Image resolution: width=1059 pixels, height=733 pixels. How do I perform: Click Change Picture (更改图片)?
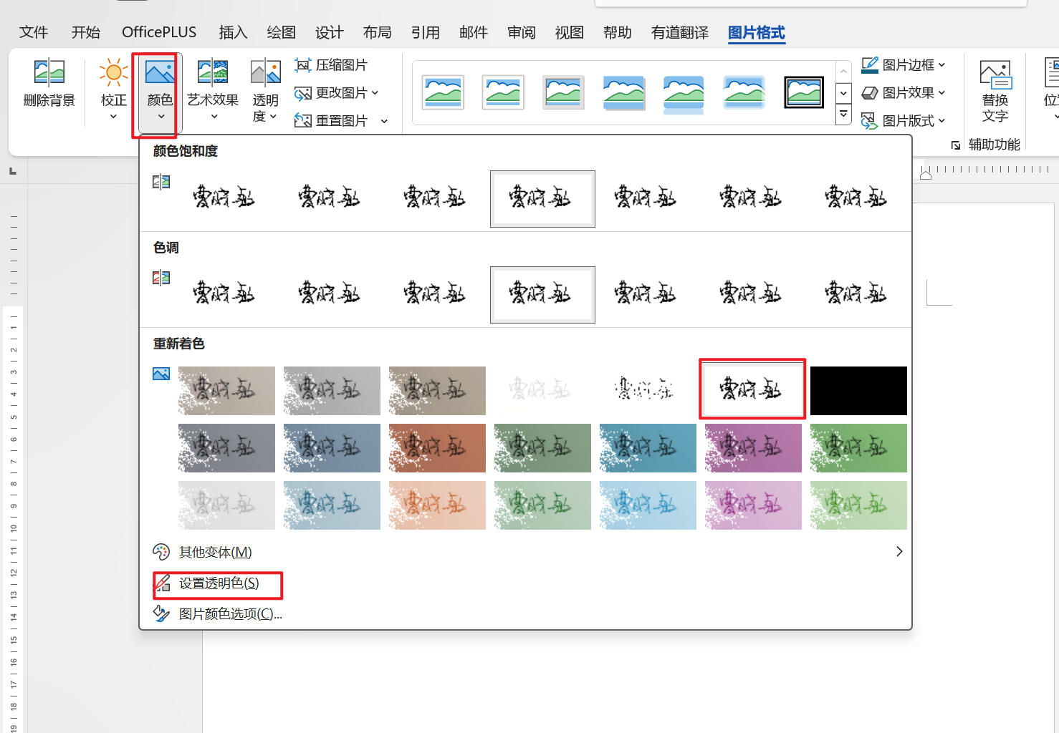point(331,93)
